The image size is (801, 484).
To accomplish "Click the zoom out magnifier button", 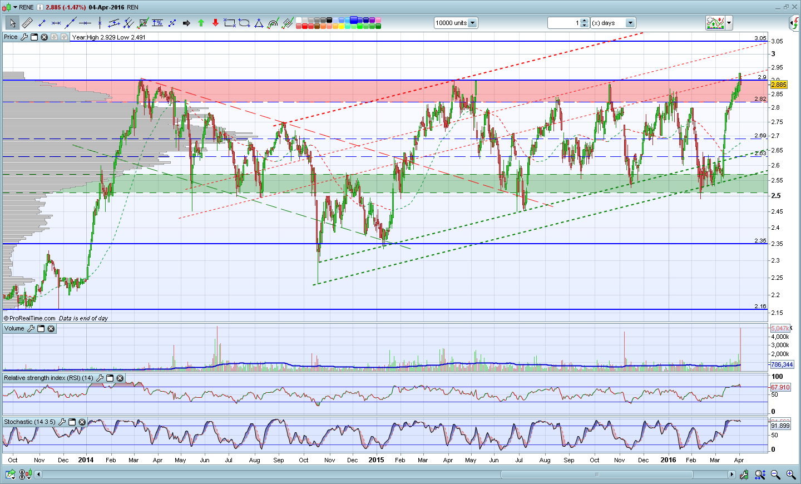I will pos(775,475).
